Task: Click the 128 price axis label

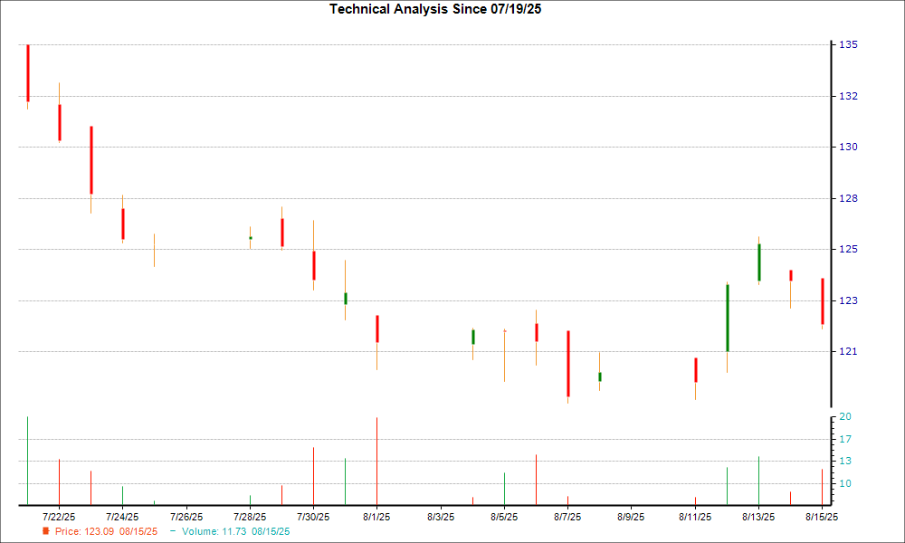Action: tap(849, 198)
